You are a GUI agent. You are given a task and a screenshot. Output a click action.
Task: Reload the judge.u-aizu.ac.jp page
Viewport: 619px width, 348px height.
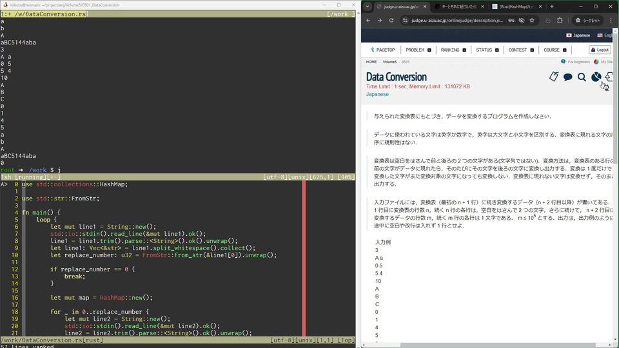(x=391, y=20)
